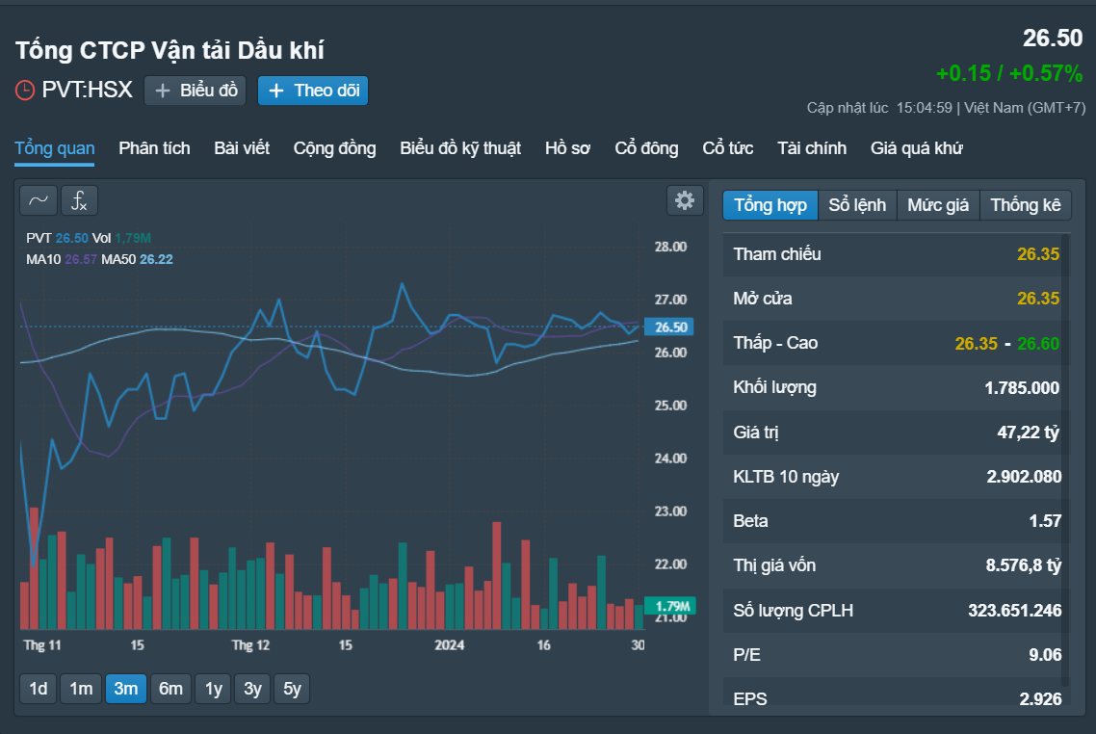Set chart range to 1y
The image size is (1096, 734).
(x=213, y=689)
